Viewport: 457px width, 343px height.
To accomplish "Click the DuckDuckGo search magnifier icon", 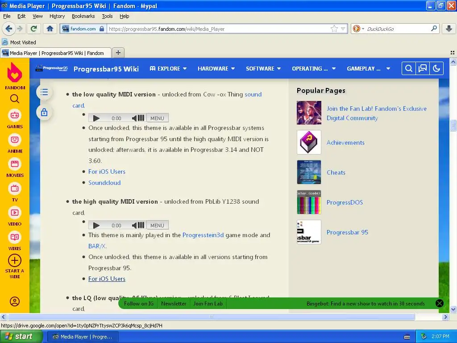I will pos(434,29).
